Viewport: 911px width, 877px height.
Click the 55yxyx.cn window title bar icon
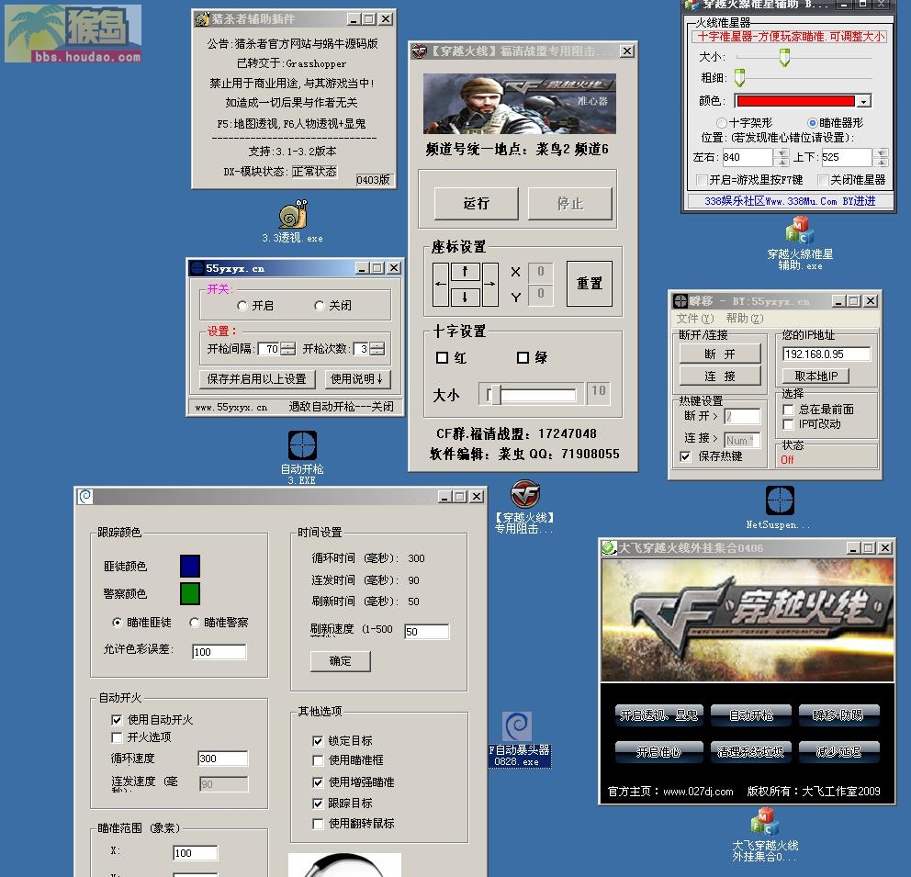click(197, 268)
